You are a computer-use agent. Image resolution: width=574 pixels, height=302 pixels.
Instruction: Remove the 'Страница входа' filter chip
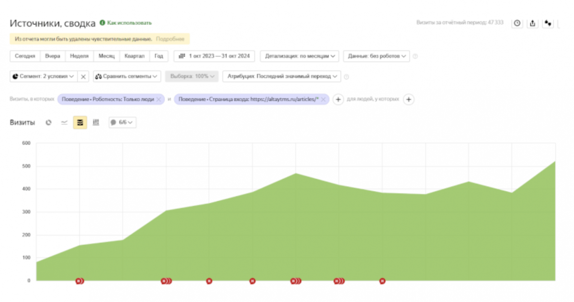[323, 99]
